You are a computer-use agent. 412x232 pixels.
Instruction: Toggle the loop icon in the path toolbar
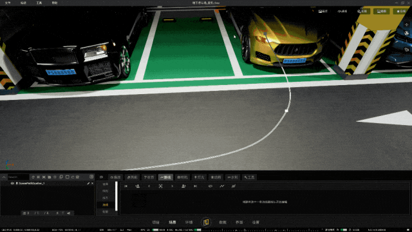pos(211,186)
